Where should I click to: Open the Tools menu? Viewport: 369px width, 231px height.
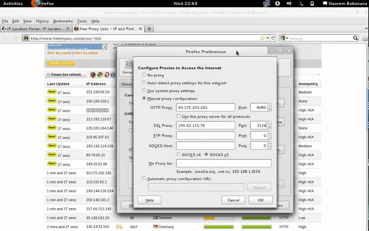tap(82, 21)
